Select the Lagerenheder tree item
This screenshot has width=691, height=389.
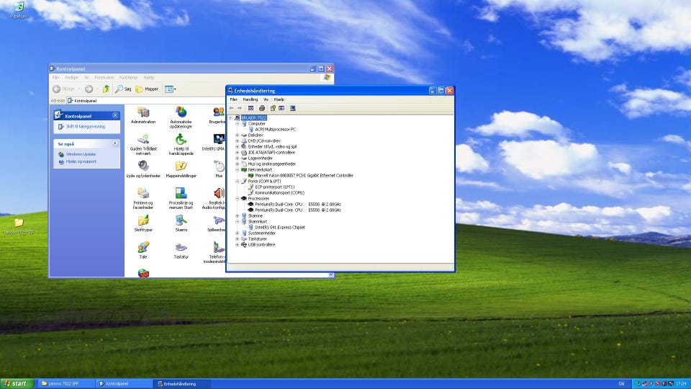[260, 158]
